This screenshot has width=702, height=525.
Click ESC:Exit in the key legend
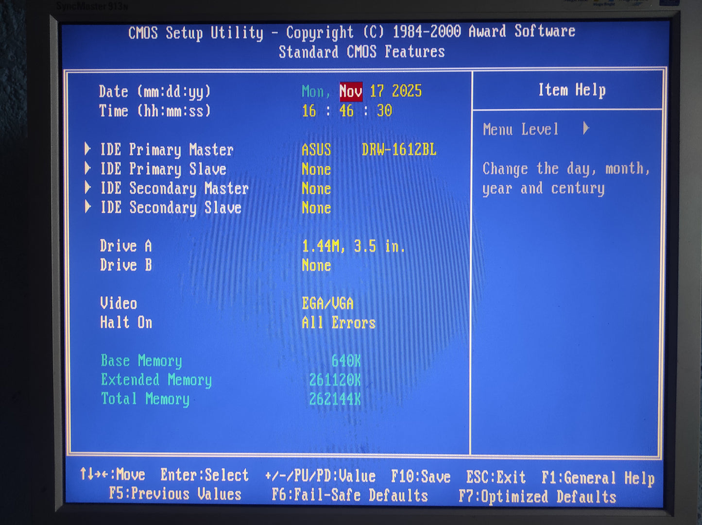tap(496, 476)
